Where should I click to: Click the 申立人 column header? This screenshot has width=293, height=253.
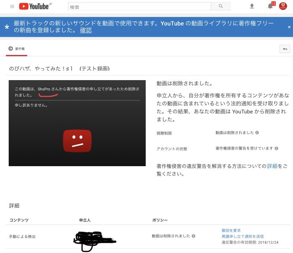click(85, 220)
